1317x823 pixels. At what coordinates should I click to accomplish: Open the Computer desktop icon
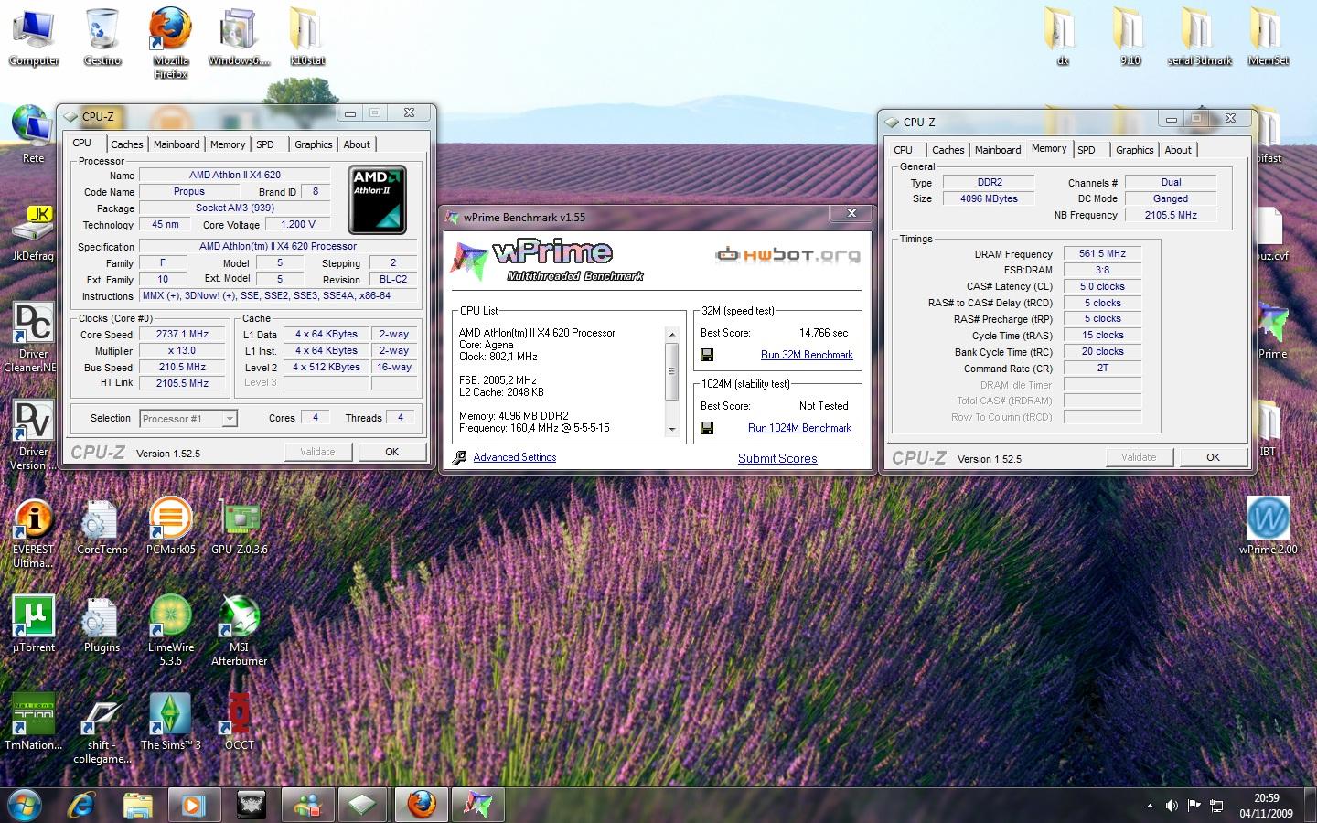tap(34, 37)
